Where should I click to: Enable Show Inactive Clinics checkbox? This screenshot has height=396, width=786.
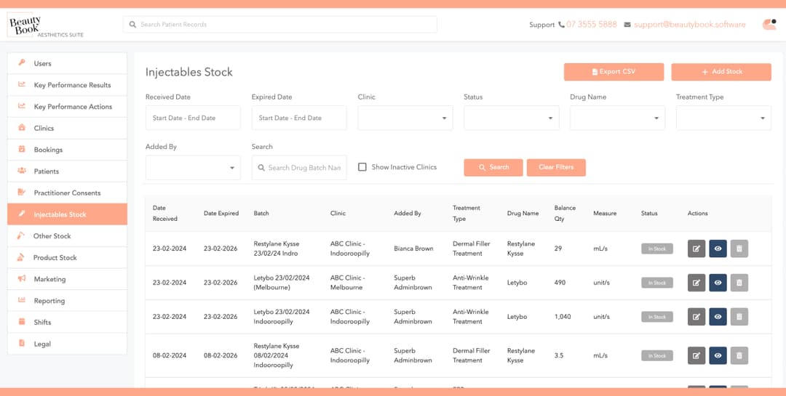click(x=362, y=167)
